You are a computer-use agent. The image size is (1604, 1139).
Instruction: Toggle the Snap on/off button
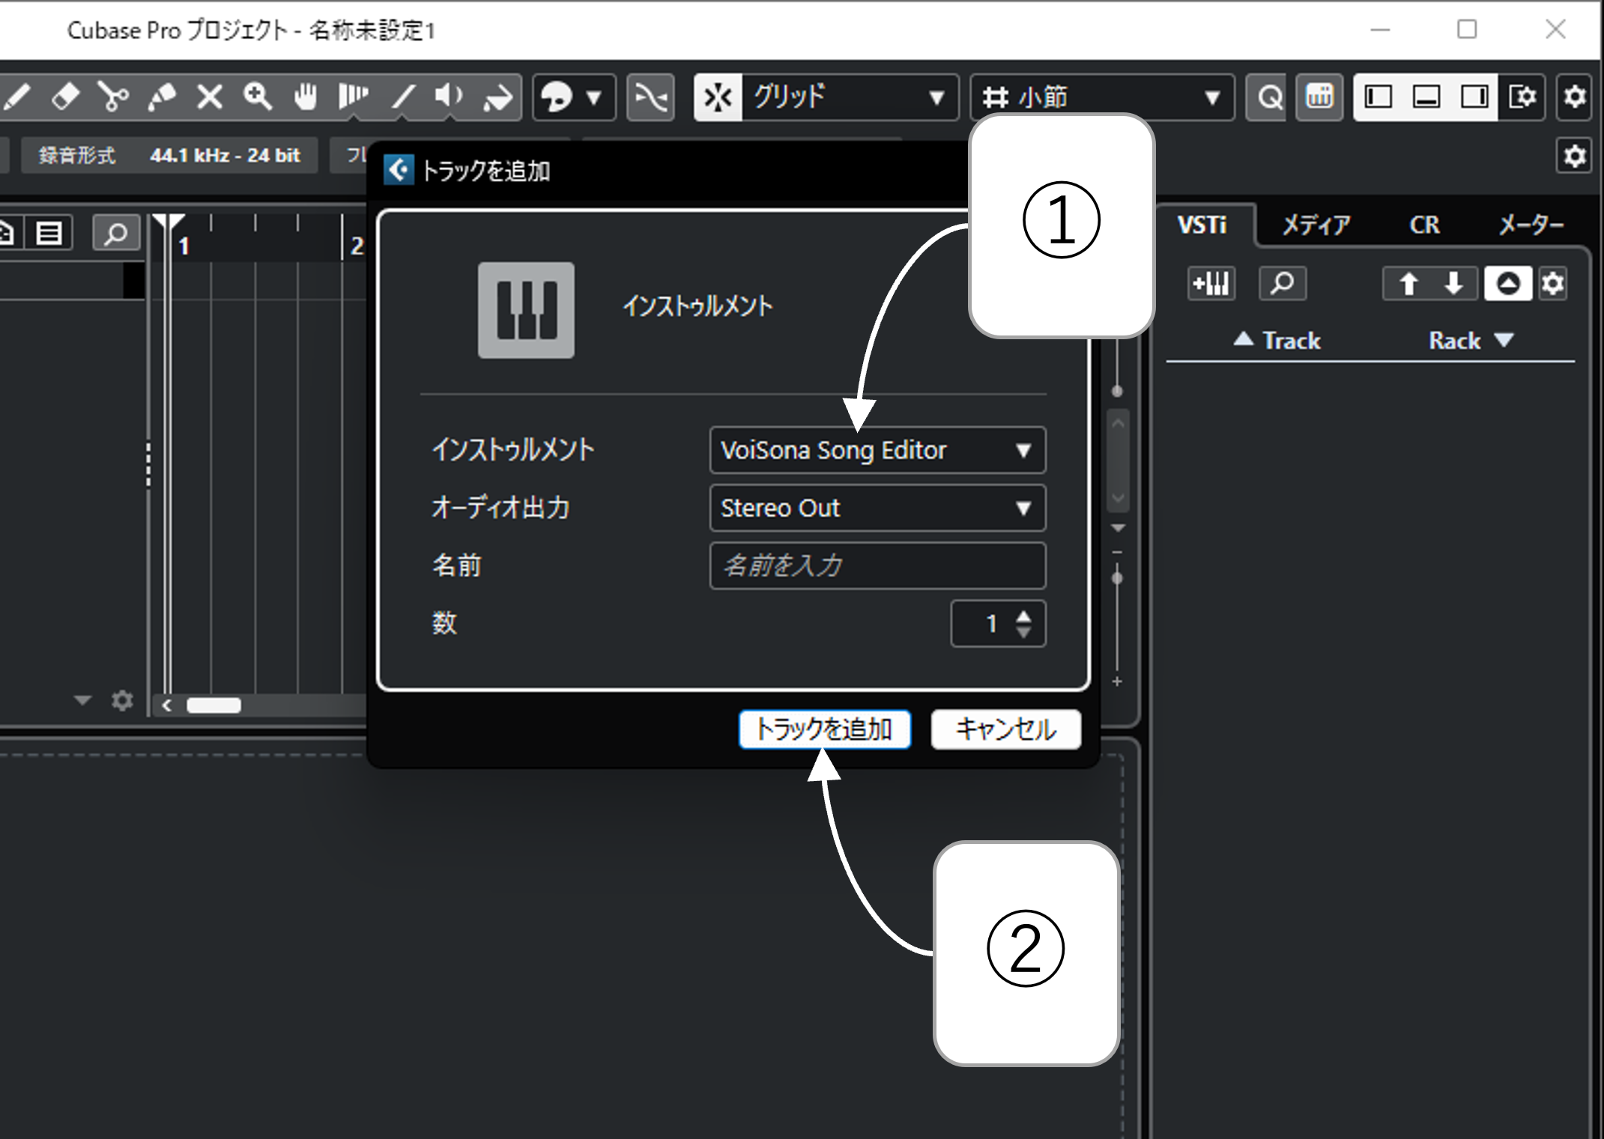(x=718, y=97)
